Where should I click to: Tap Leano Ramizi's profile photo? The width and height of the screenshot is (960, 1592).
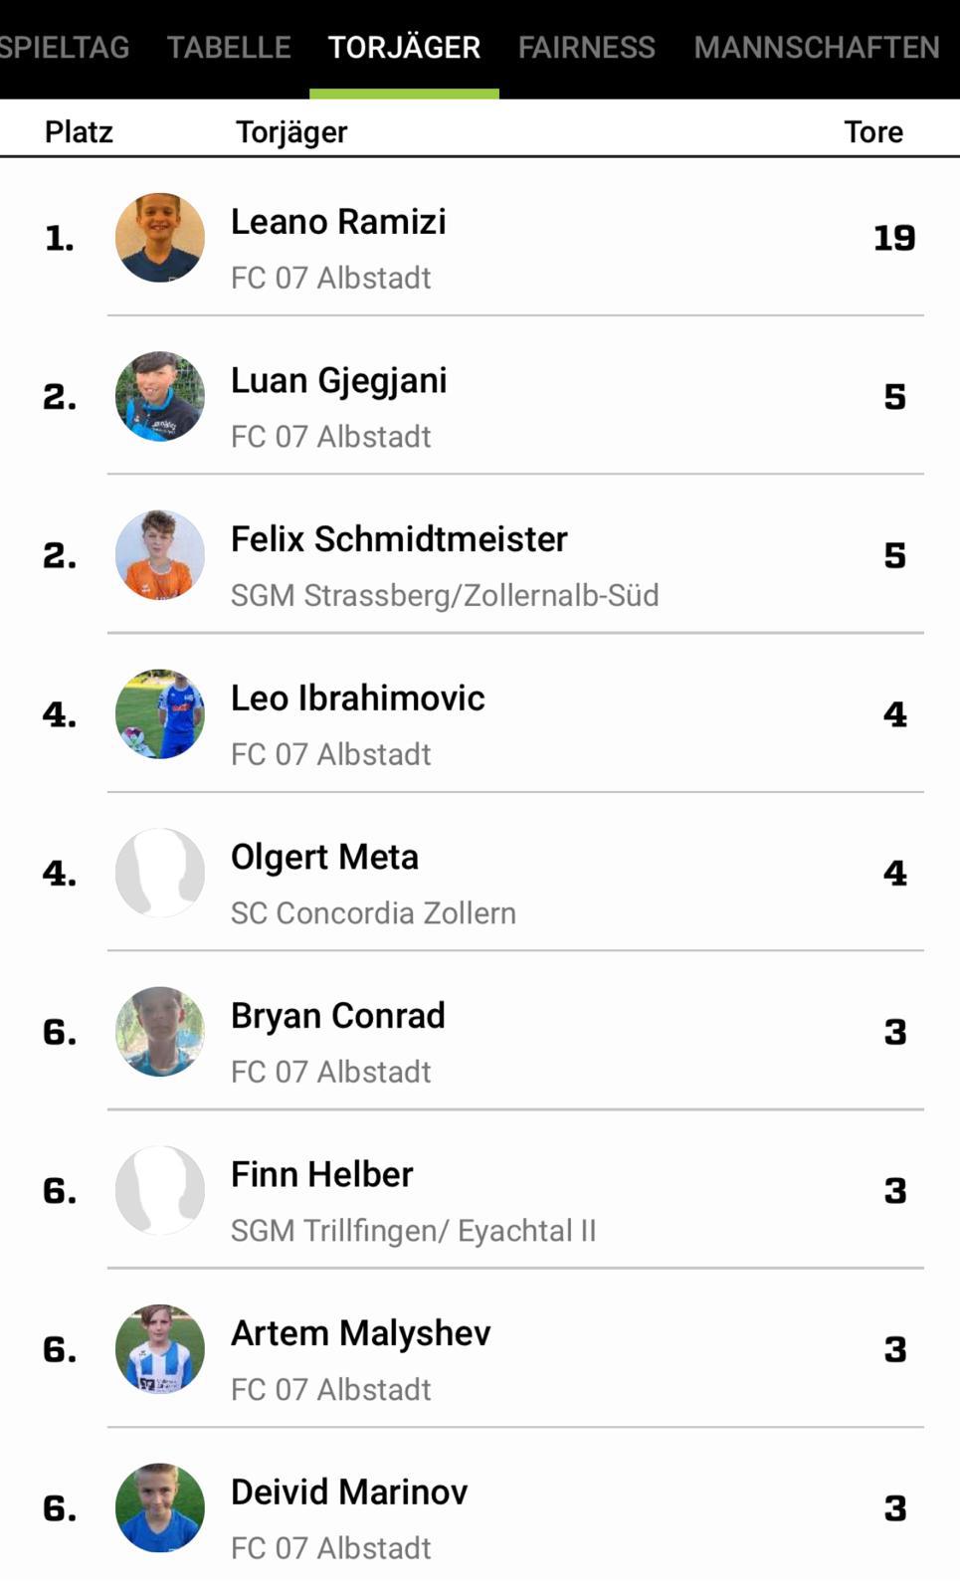(160, 238)
